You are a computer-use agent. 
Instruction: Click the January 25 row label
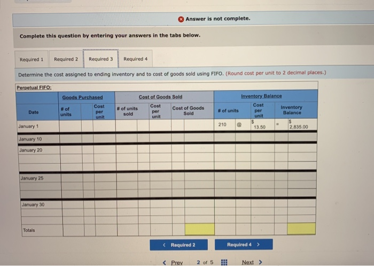click(32, 178)
